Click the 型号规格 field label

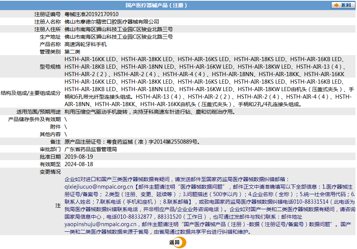[x=50, y=67]
